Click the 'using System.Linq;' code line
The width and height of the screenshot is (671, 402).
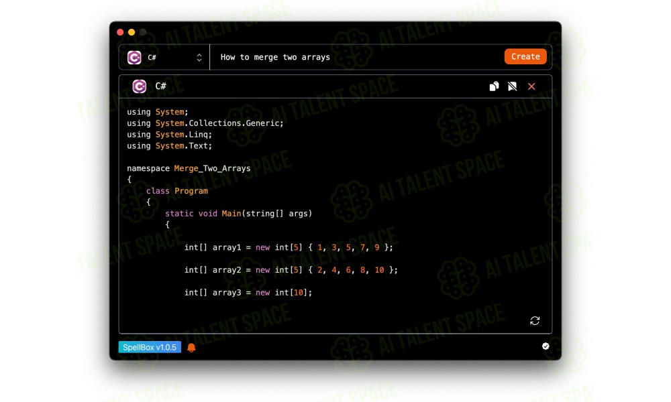click(x=170, y=135)
